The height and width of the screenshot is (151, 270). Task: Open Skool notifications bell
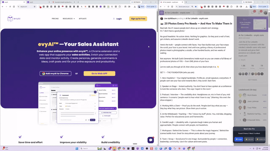click(259, 13)
